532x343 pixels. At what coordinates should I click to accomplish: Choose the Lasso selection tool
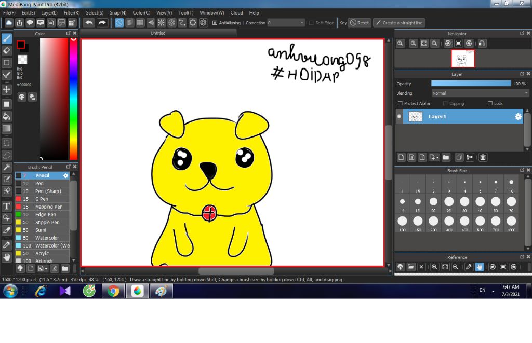coord(6,155)
